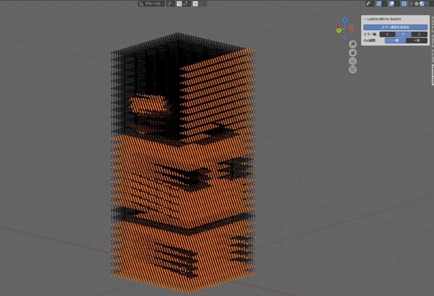
Task: Select the +側 Ctrl subtraction option
Action: click(x=417, y=40)
